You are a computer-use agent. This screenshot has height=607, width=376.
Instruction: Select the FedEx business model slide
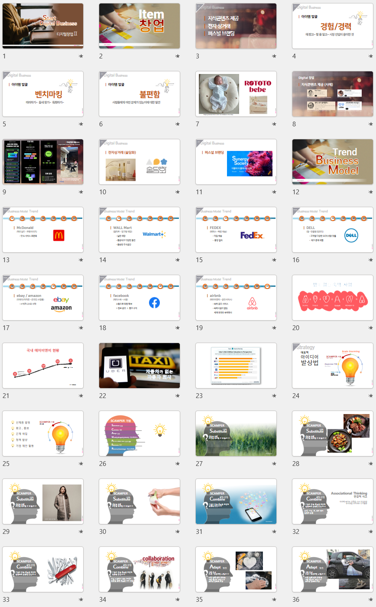click(x=236, y=230)
